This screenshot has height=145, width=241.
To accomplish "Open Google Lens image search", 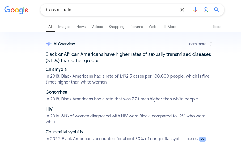I will (206, 10).
